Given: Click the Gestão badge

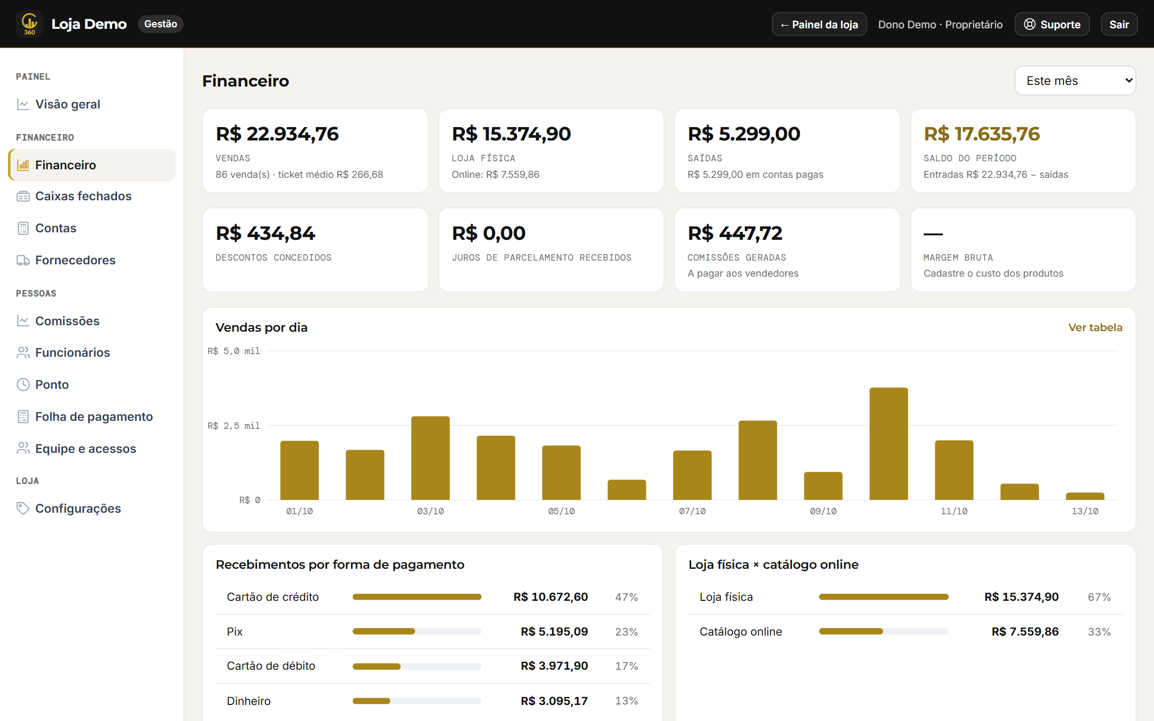Looking at the screenshot, I should coord(161,24).
